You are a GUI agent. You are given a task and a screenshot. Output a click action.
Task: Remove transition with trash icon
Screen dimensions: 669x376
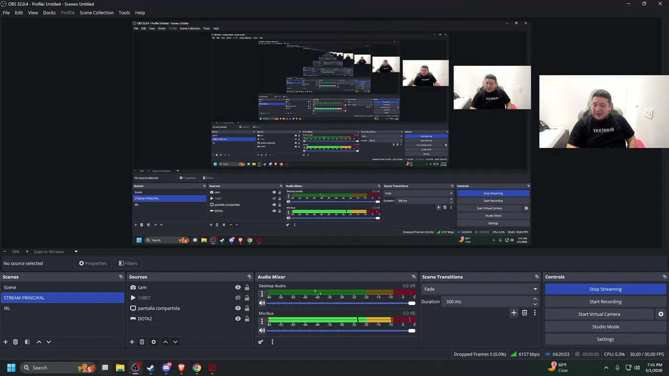point(524,312)
